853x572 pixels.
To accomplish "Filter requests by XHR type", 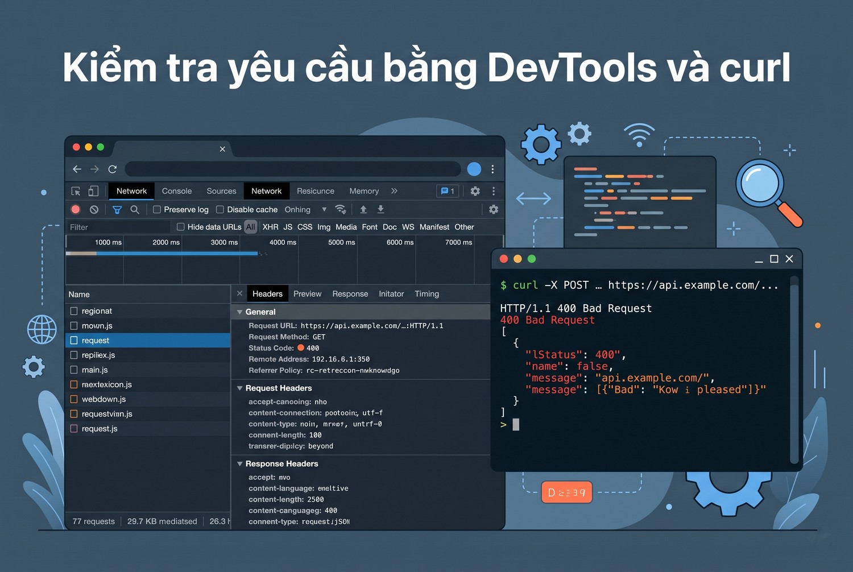I will pyautogui.click(x=271, y=227).
